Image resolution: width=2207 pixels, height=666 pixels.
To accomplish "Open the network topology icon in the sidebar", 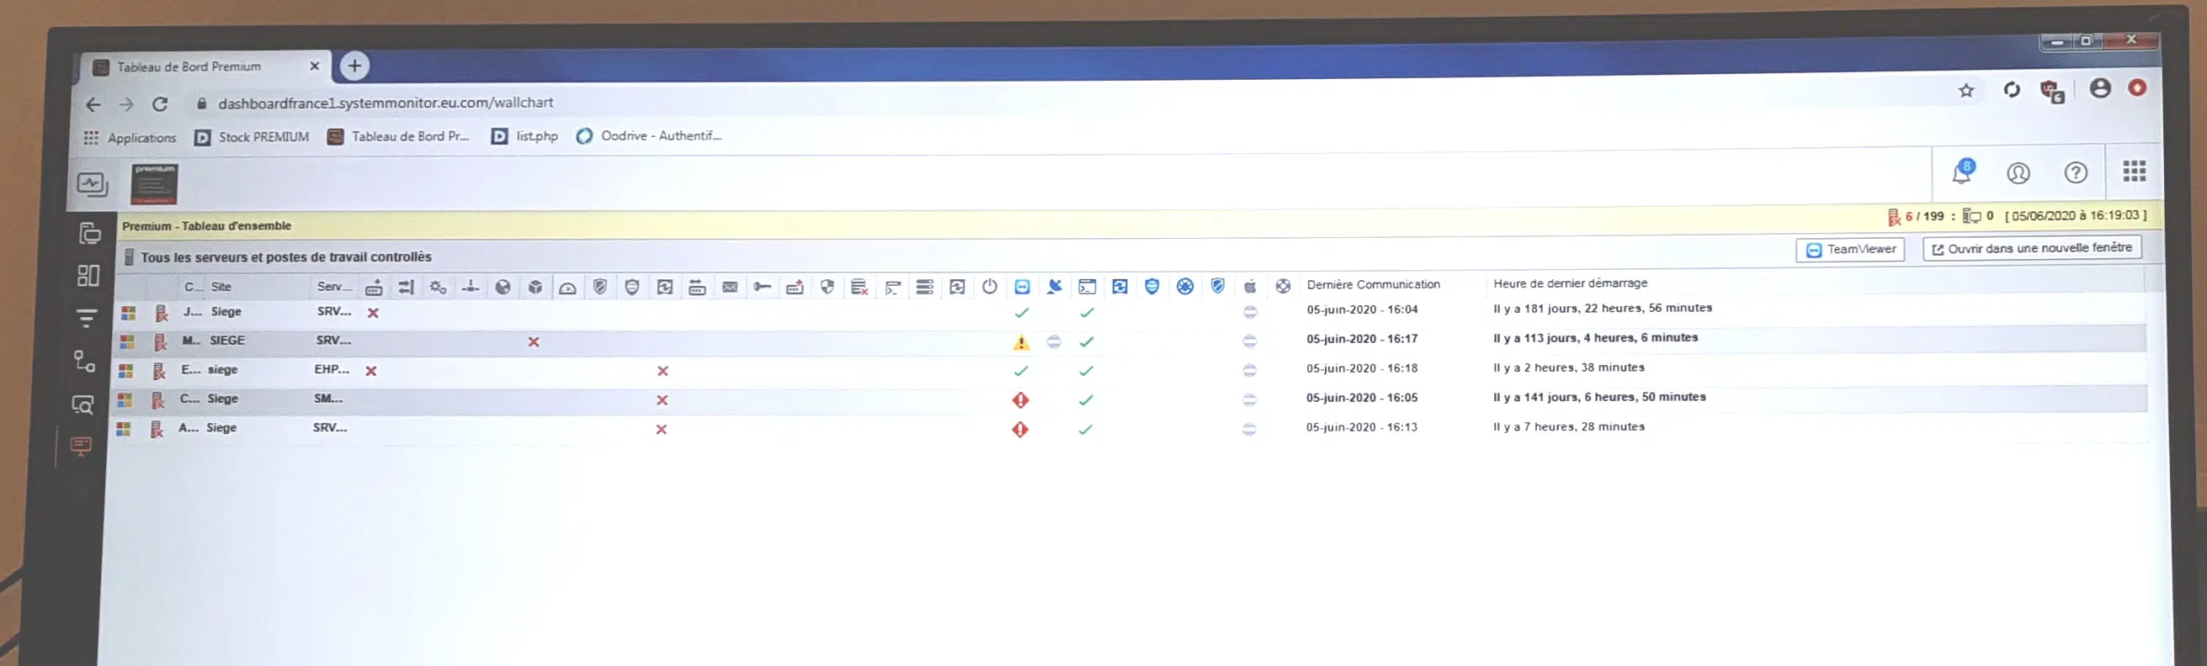I will click(x=85, y=362).
